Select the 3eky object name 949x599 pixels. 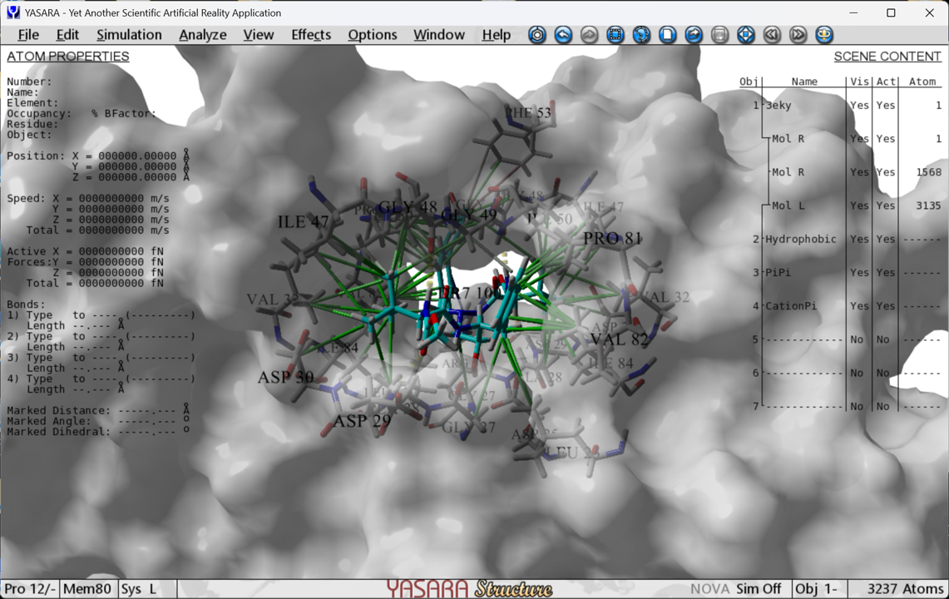(778, 106)
